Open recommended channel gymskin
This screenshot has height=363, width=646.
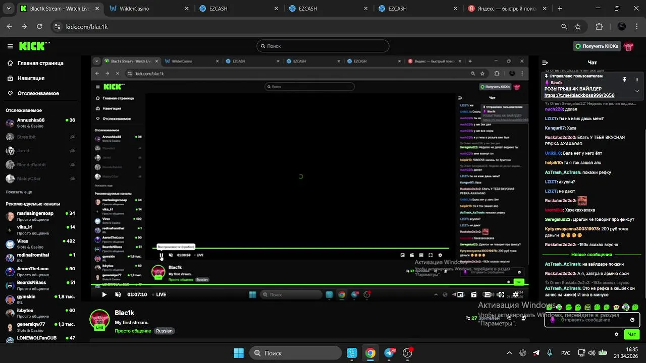[x=40, y=299]
